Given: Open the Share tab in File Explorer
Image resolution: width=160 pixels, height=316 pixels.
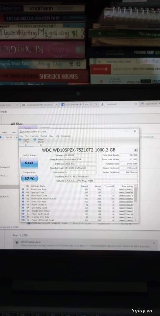Looking at the screenshot, I should click(x=4, y=132).
